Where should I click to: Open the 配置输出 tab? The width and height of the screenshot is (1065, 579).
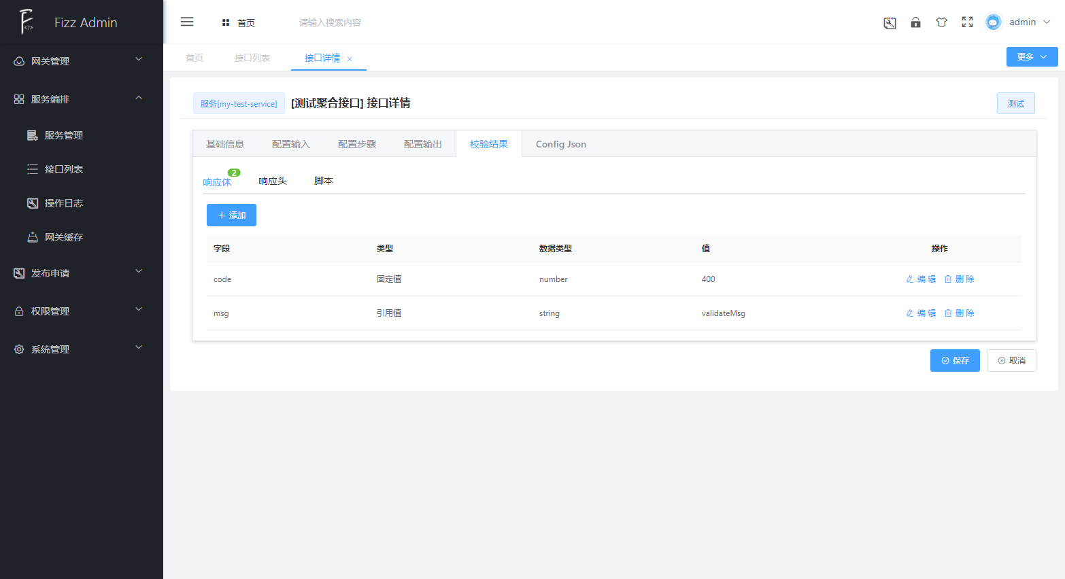423,144
